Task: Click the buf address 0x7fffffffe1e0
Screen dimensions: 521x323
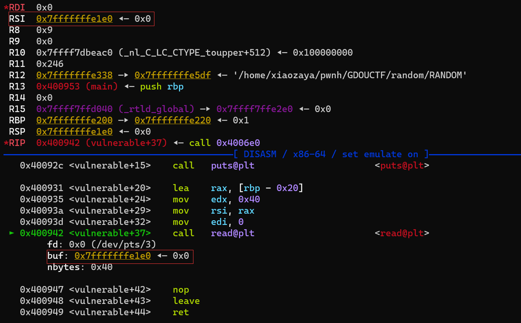Action: [x=113, y=256]
